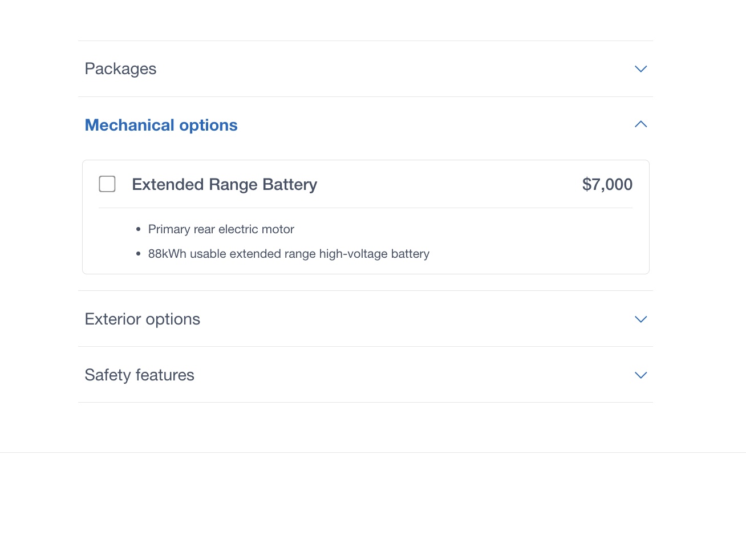Collapse Mechanical options using up chevron
This screenshot has height=535, width=746.
[640, 124]
